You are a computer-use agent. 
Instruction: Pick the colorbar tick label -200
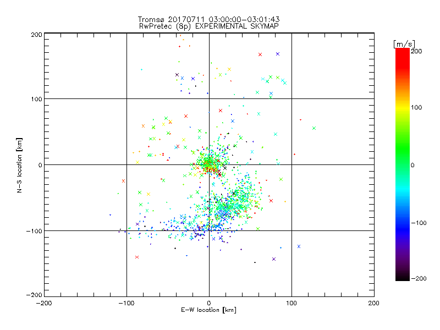pos(419,278)
